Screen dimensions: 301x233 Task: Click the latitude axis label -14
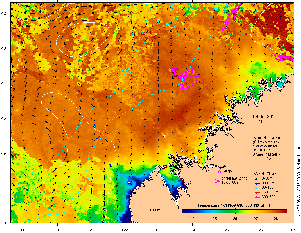3,83
